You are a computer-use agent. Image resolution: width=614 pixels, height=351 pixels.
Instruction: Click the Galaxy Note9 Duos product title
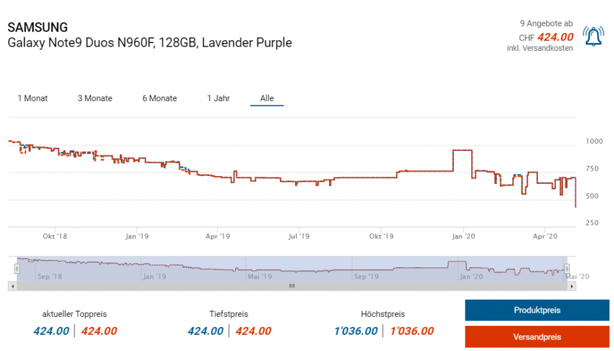click(149, 43)
